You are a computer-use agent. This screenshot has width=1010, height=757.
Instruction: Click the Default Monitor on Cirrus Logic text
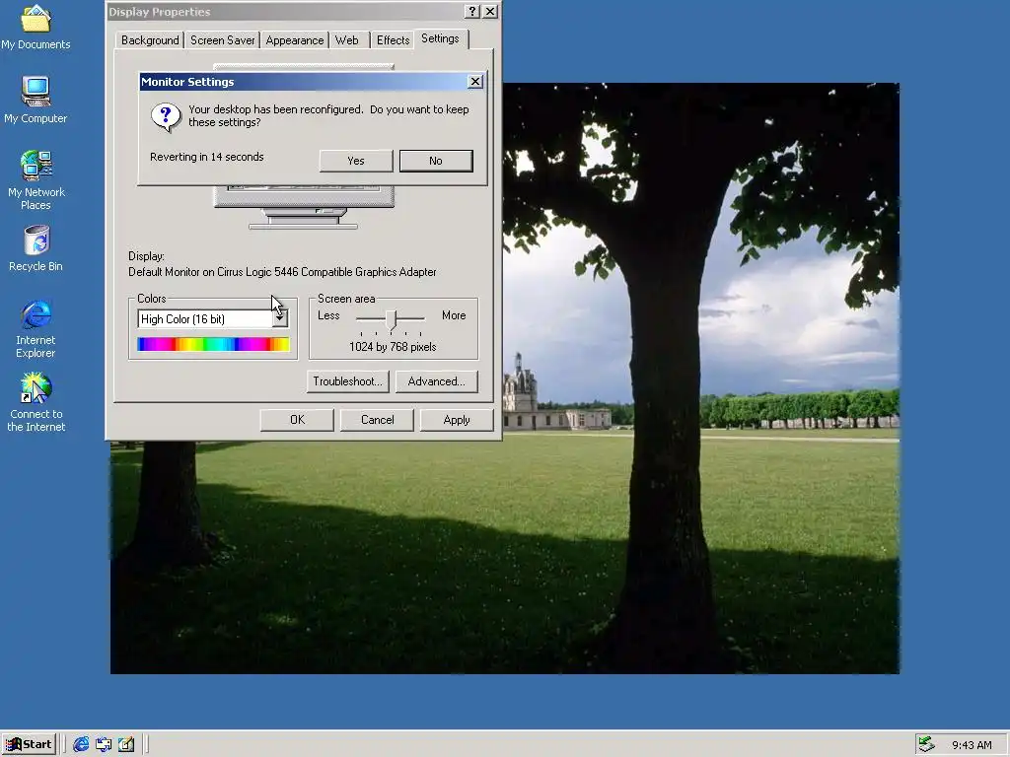coord(282,272)
